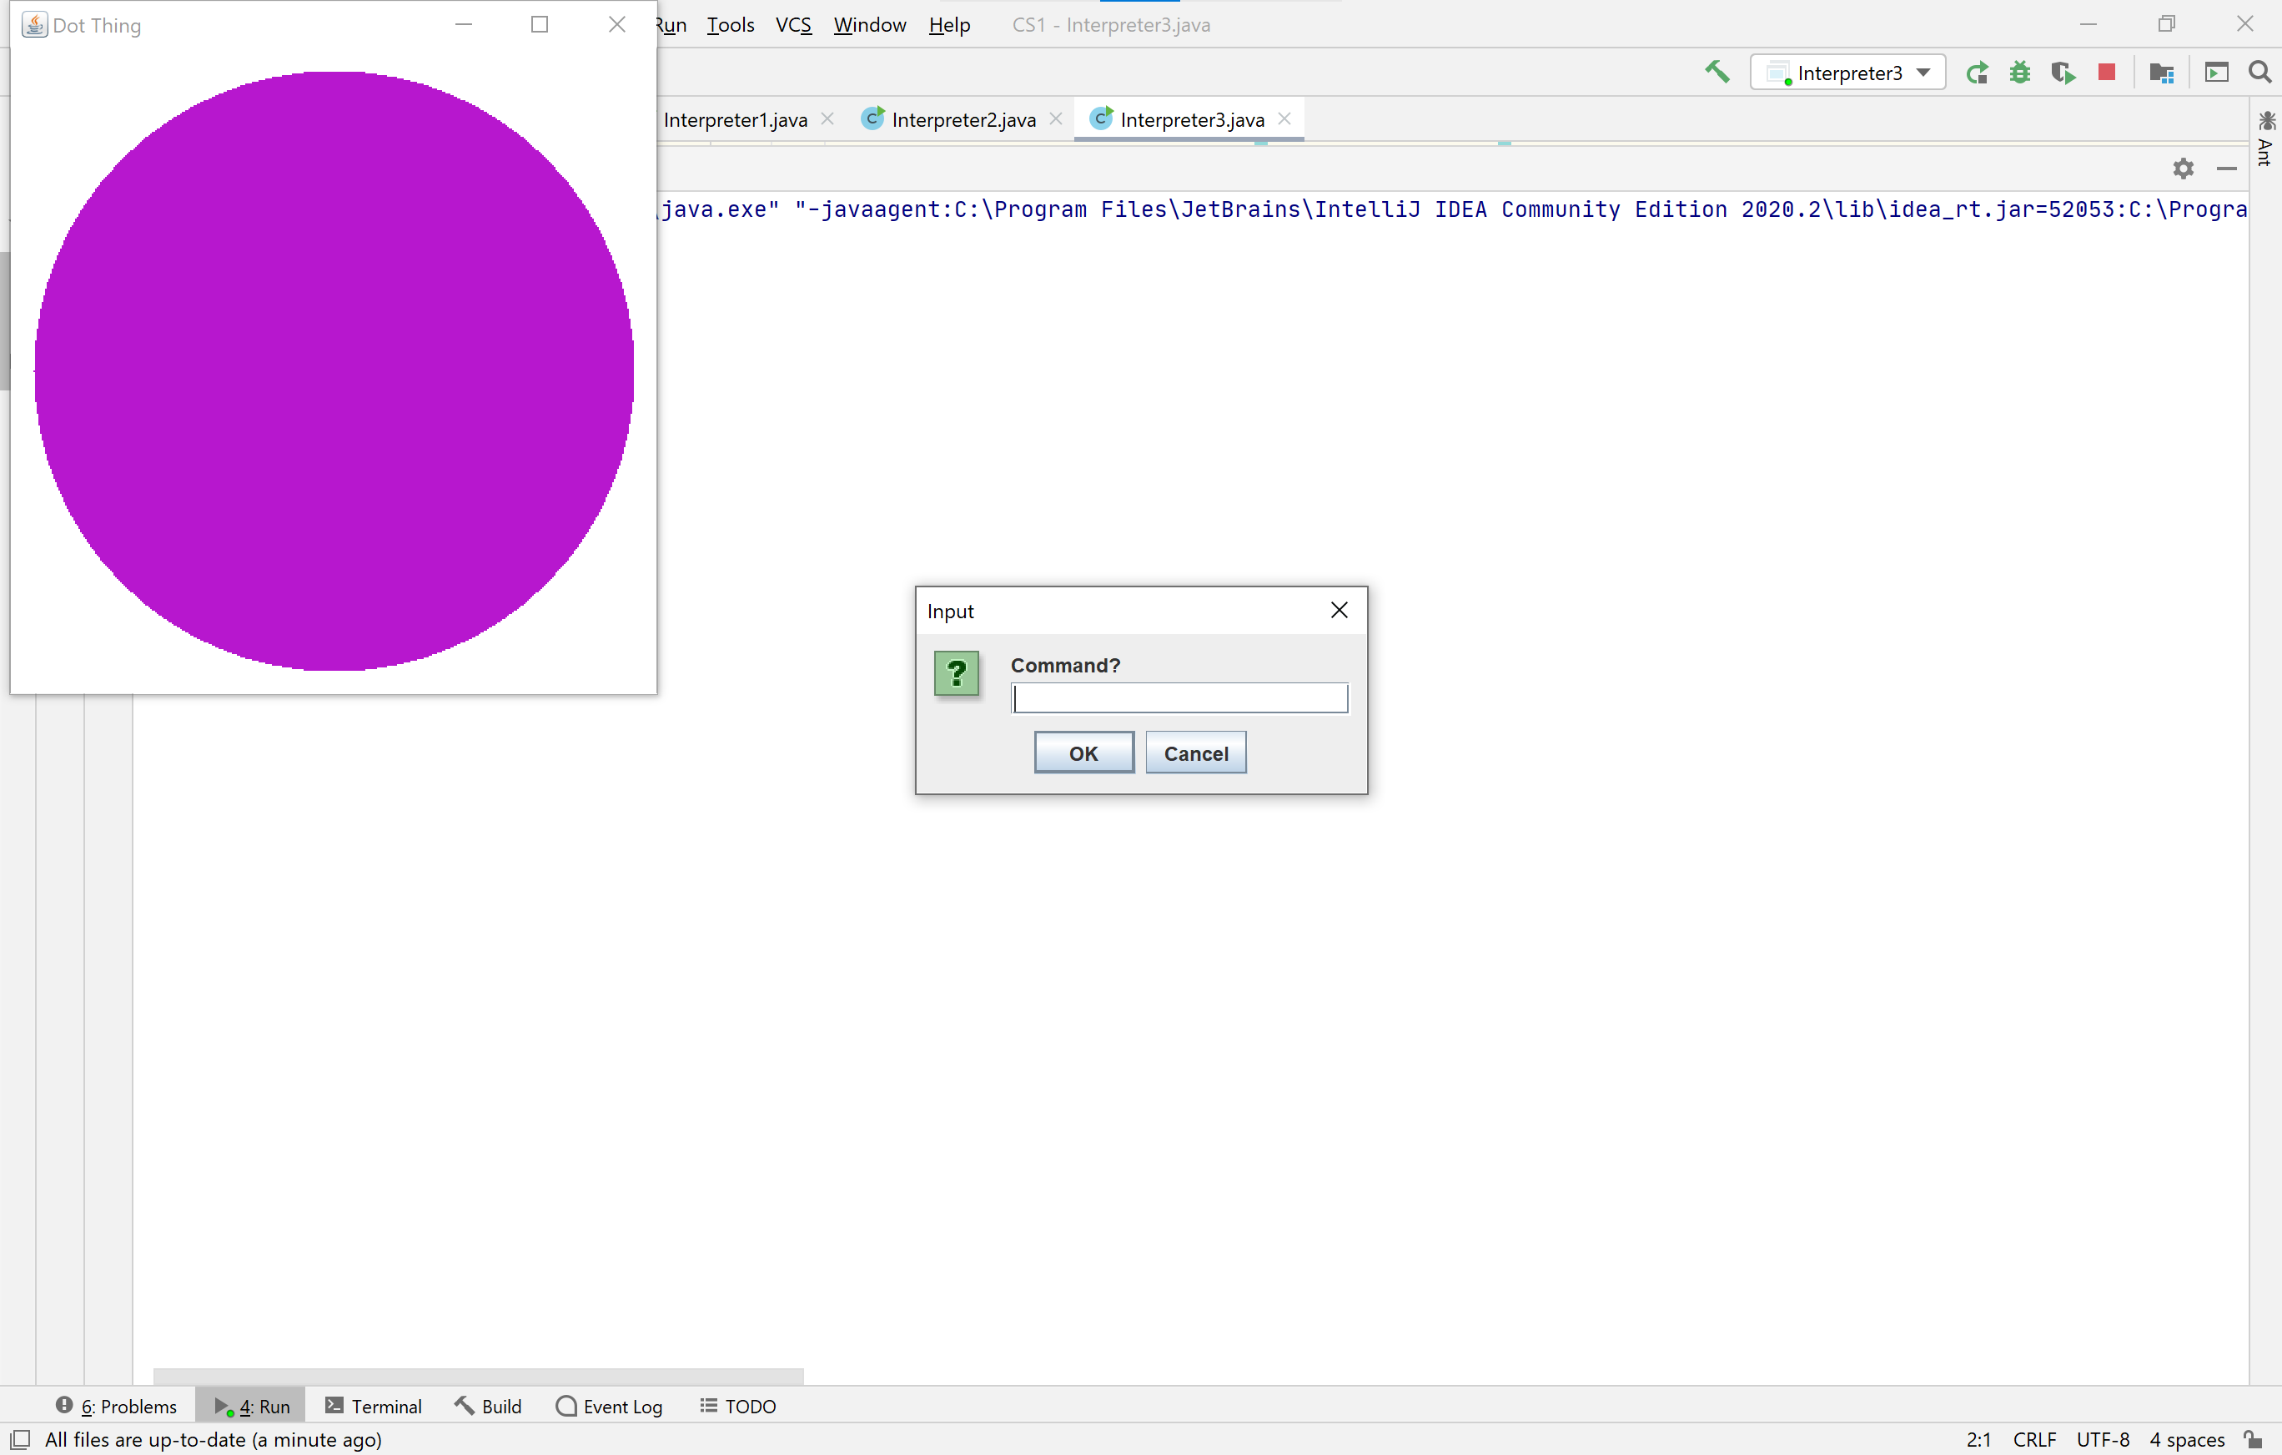Close the Interpreter2.java tab
The height and width of the screenshot is (1455, 2282).
pyautogui.click(x=1056, y=118)
